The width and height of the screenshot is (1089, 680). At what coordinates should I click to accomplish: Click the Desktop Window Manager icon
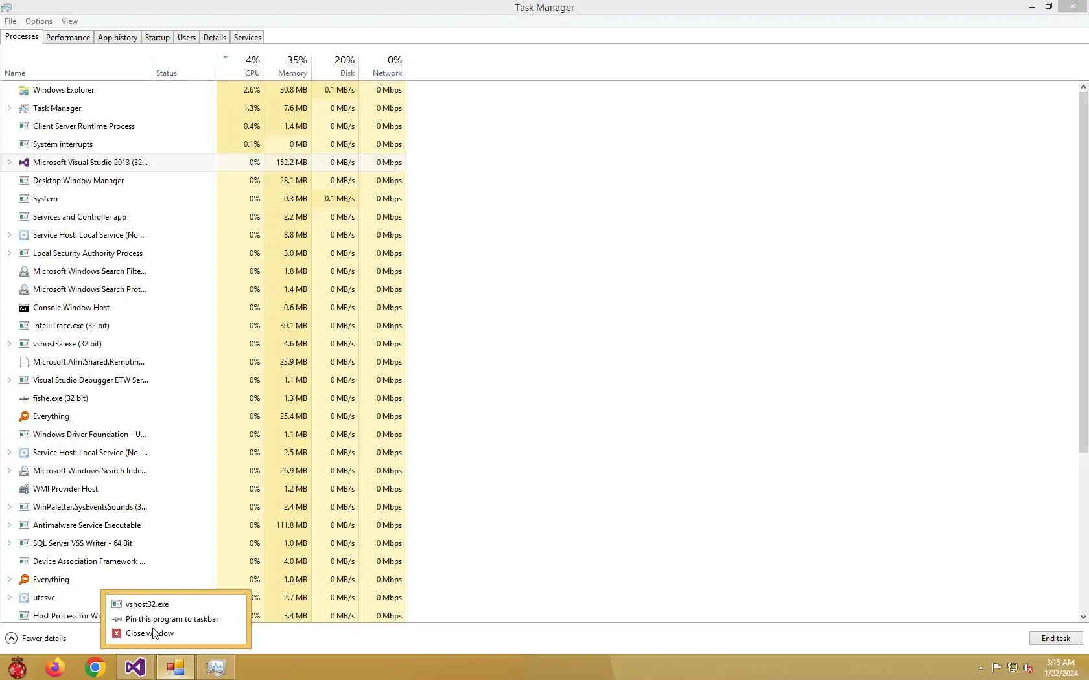tap(24, 181)
